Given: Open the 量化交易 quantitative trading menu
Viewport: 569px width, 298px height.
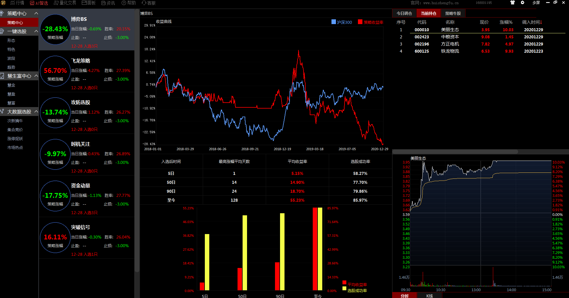Looking at the screenshot, I should [x=65, y=3].
